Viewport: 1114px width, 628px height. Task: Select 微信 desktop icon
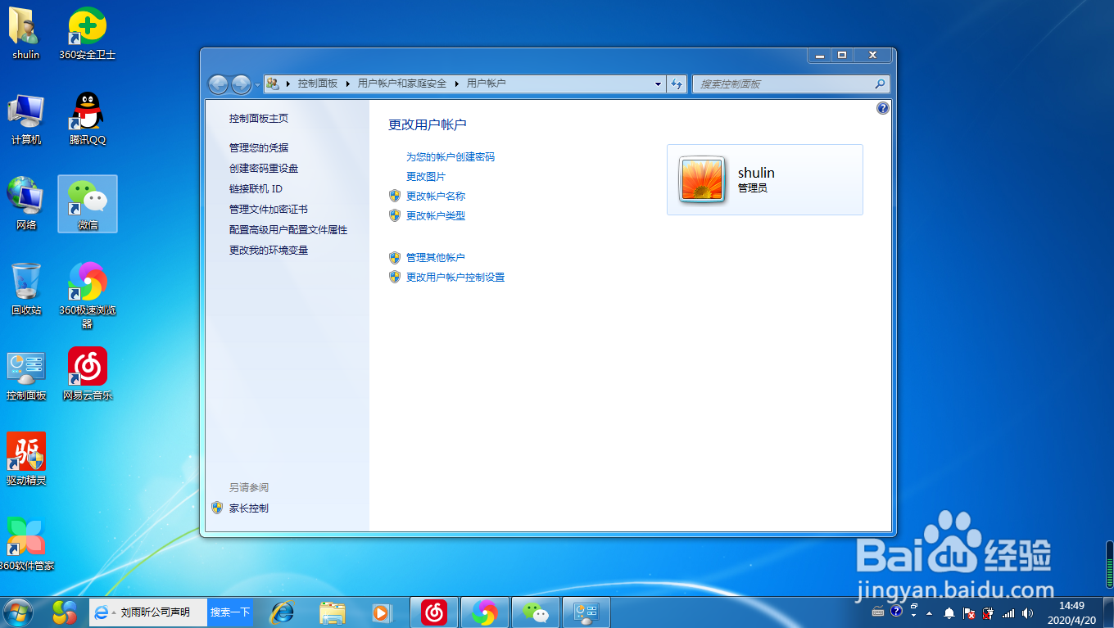tap(88, 204)
